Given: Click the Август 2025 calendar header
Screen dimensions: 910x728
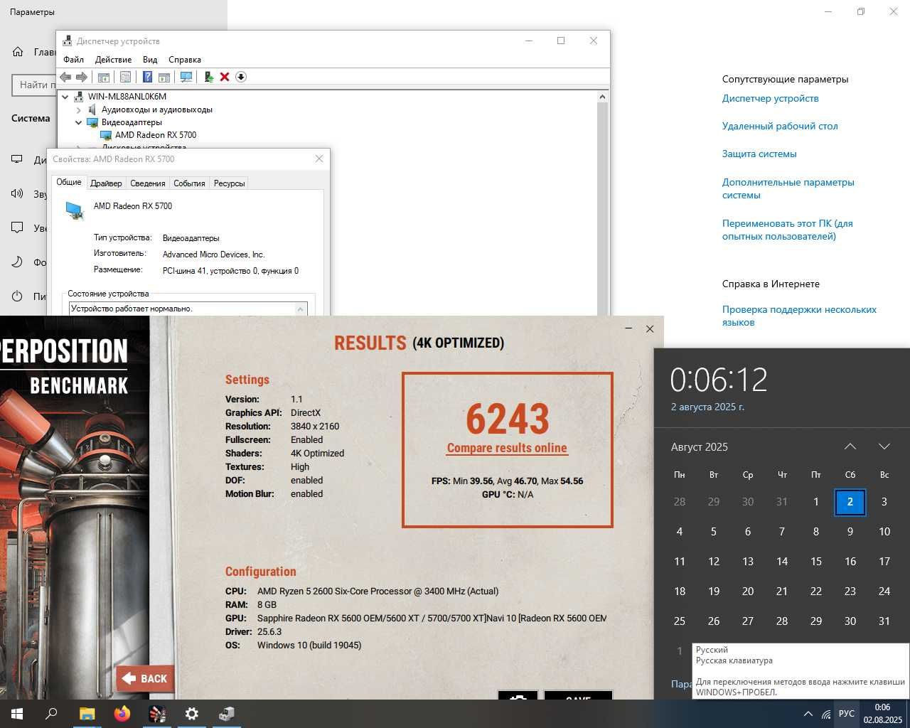Looking at the screenshot, I should click(700, 447).
